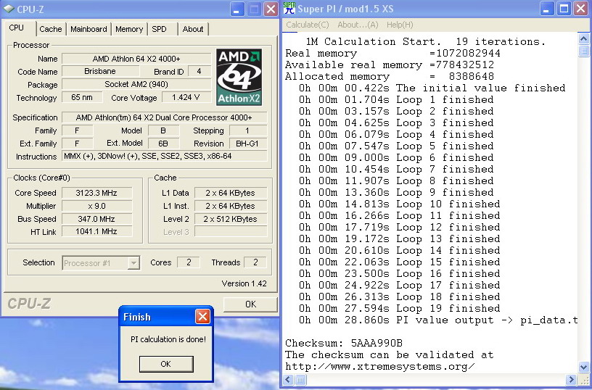This screenshot has height=390, width=592.
Task: Click the Loop 19 finished line
Action: (400, 309)
